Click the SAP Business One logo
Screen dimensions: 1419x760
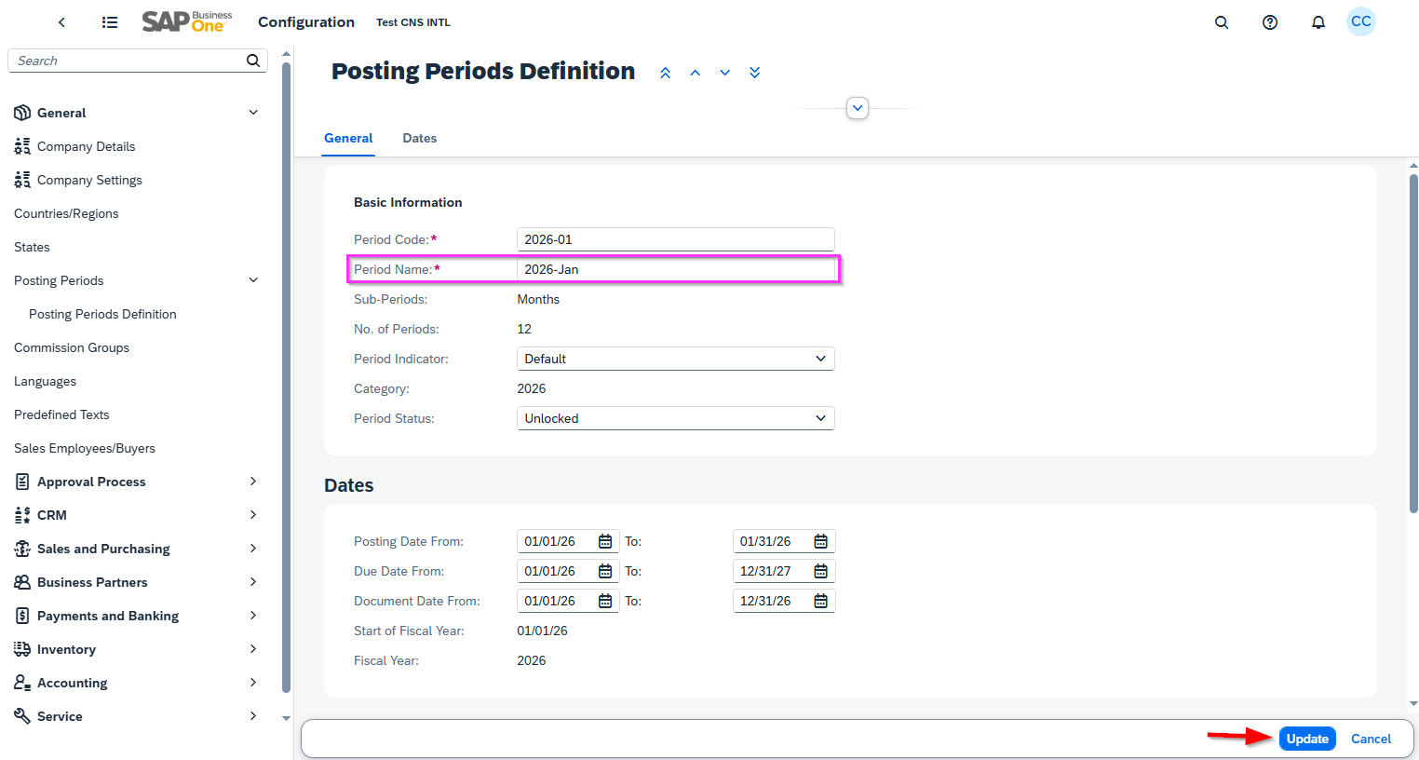coord(186,20)
